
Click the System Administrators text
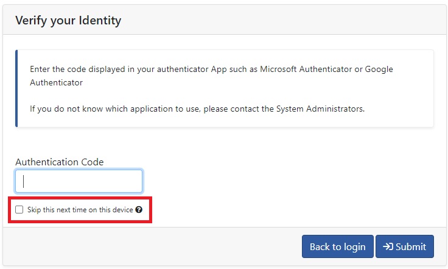pos(320,109)
